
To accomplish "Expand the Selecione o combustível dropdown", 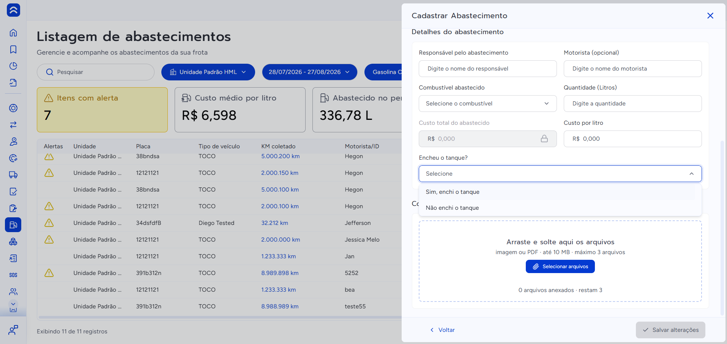I will (x=487, y=104).
